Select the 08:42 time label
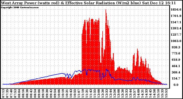Screen dimensions: 183x99 31,93
